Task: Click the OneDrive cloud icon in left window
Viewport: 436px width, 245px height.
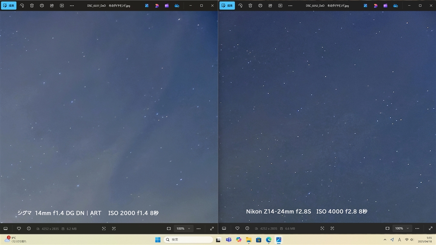Action: [x=177, y=6]
